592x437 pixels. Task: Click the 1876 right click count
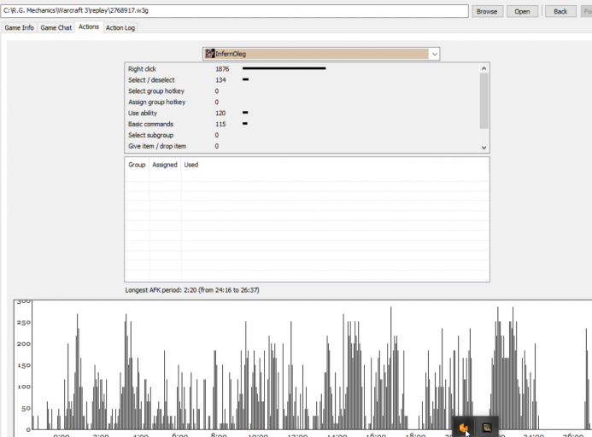tap(222, 69)
